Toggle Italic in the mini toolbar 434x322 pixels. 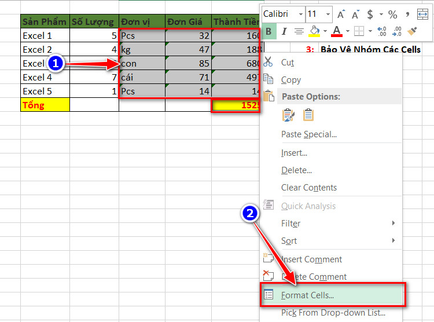[x=284, y=31]
